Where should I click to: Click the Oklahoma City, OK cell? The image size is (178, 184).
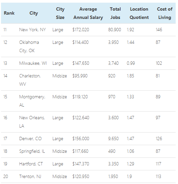pyautogui.click(x=29, y=46)
